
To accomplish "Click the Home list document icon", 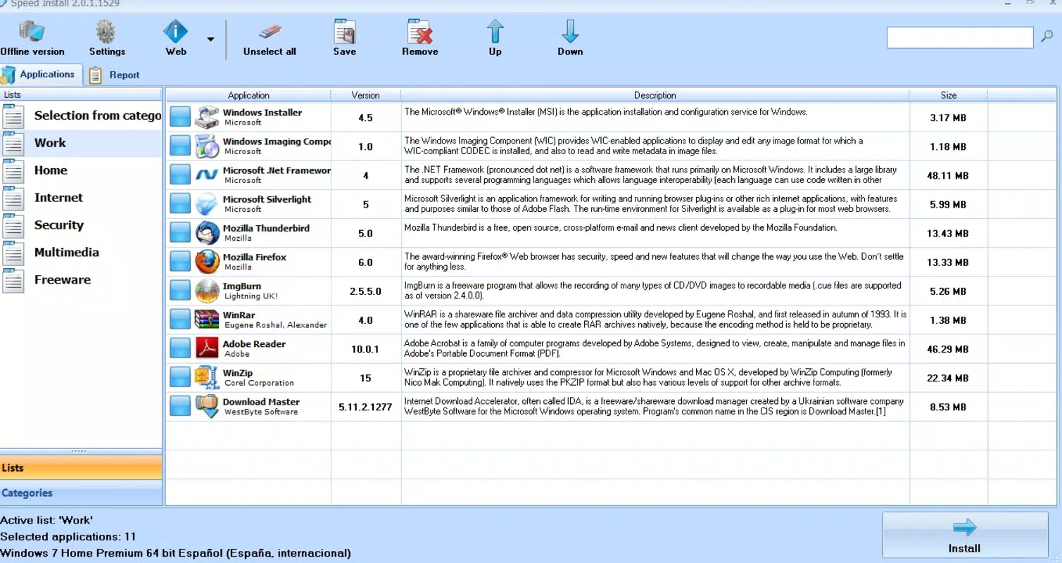I will [13, 170].
